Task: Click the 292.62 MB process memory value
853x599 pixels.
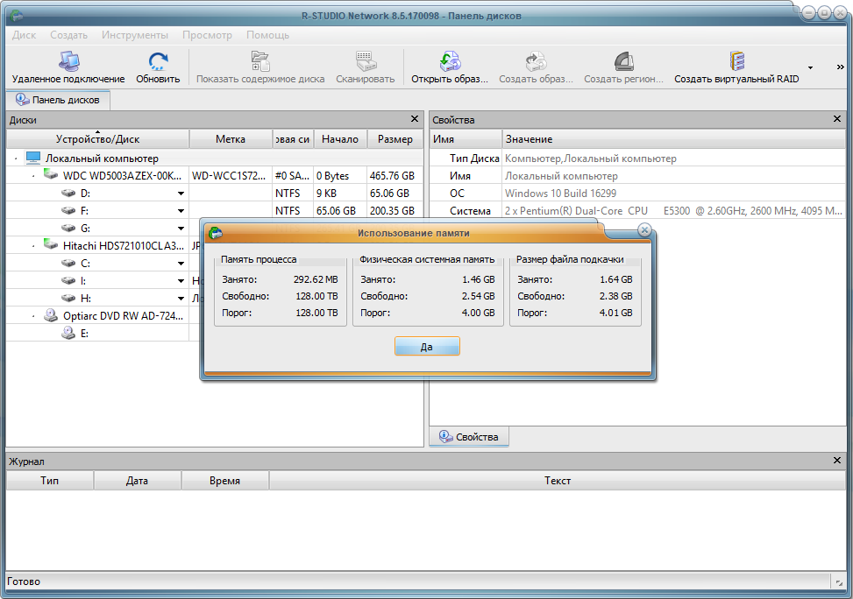Action: [x=316, y=279]
